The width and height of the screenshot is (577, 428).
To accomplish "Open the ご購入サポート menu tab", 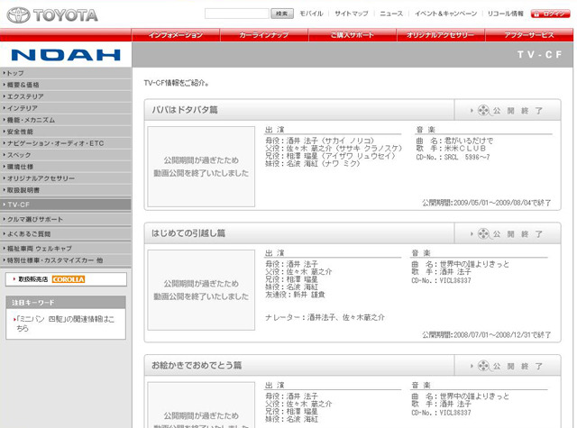I will click(x=353, y=35).
